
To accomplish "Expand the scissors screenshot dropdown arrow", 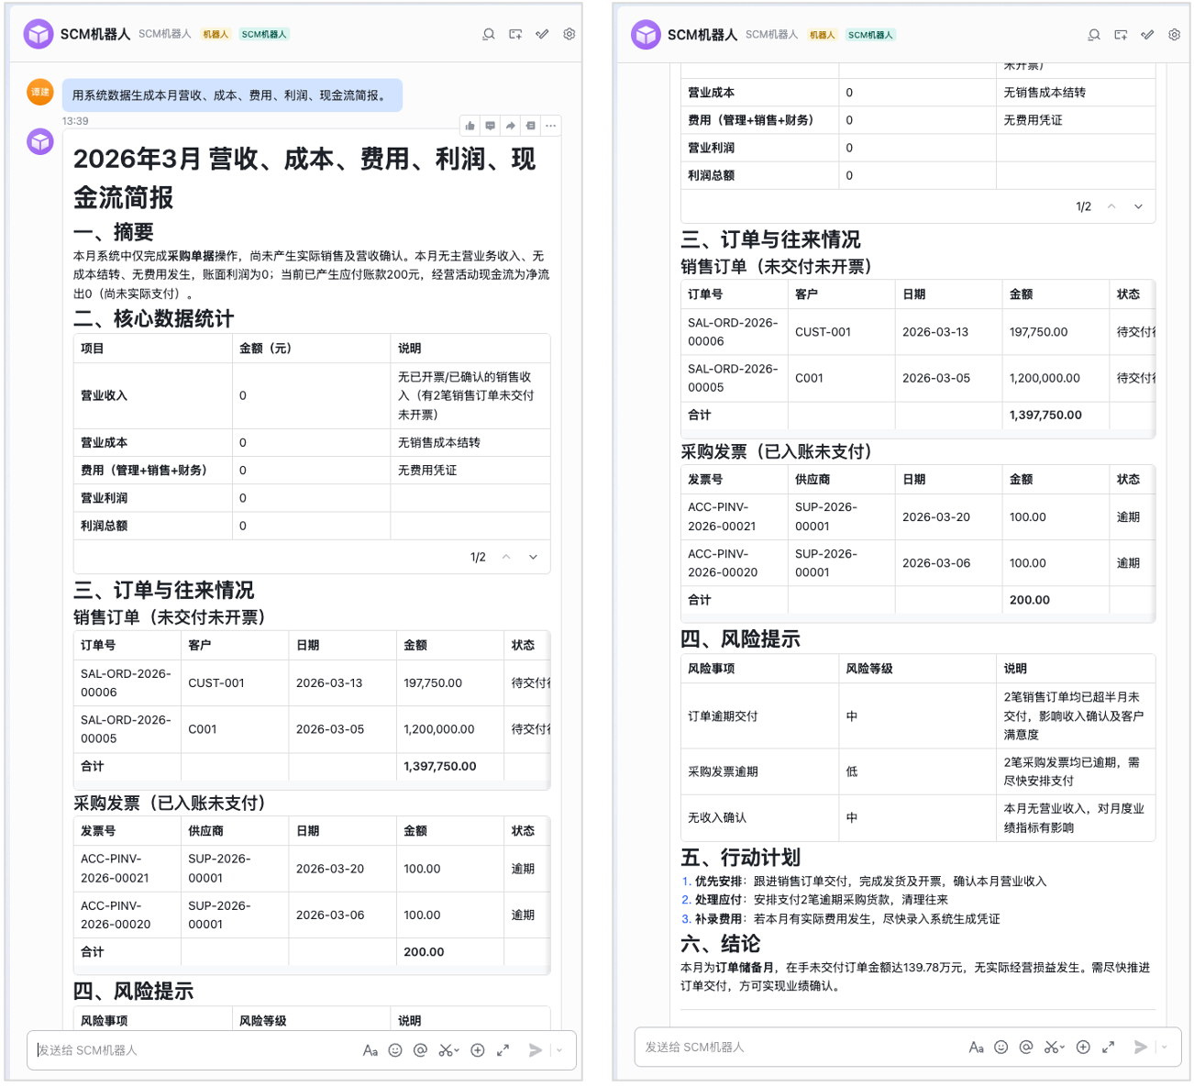I will click(x=456, y=1050).
